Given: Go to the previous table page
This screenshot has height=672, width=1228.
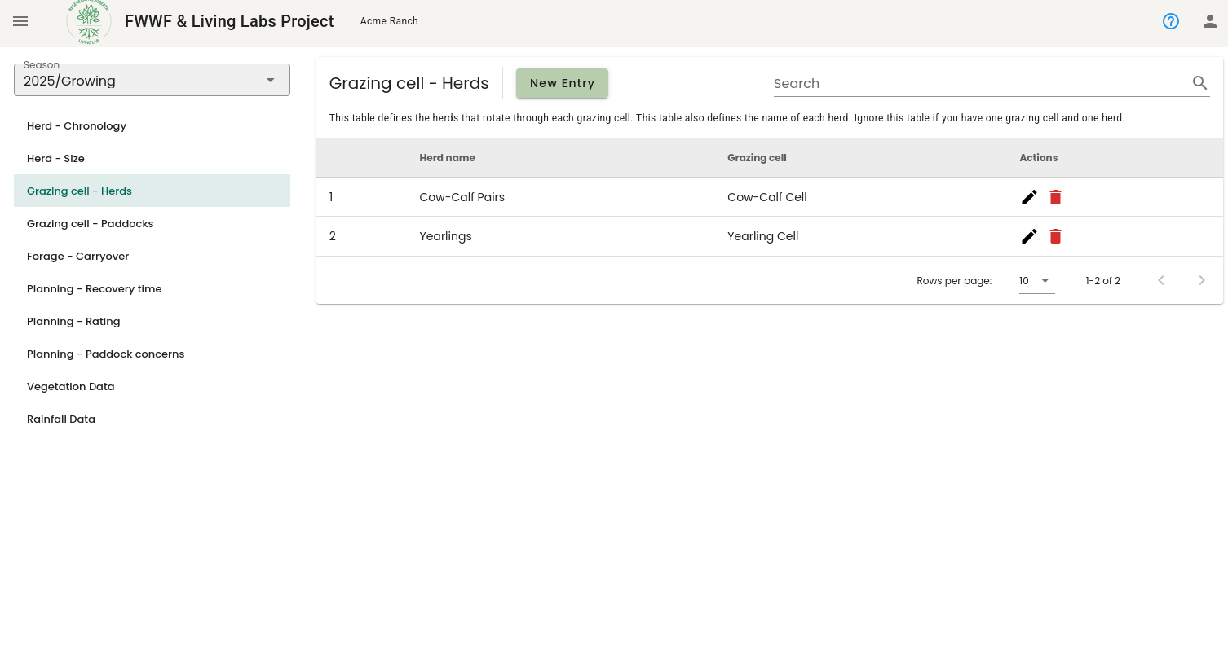Looking at the screenshot, I should 1161,280.
